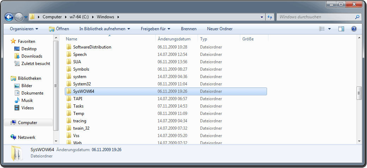Open the Help question mark icon
The width and height of the screenshot is (367, 168).
(x=354, y=29)
